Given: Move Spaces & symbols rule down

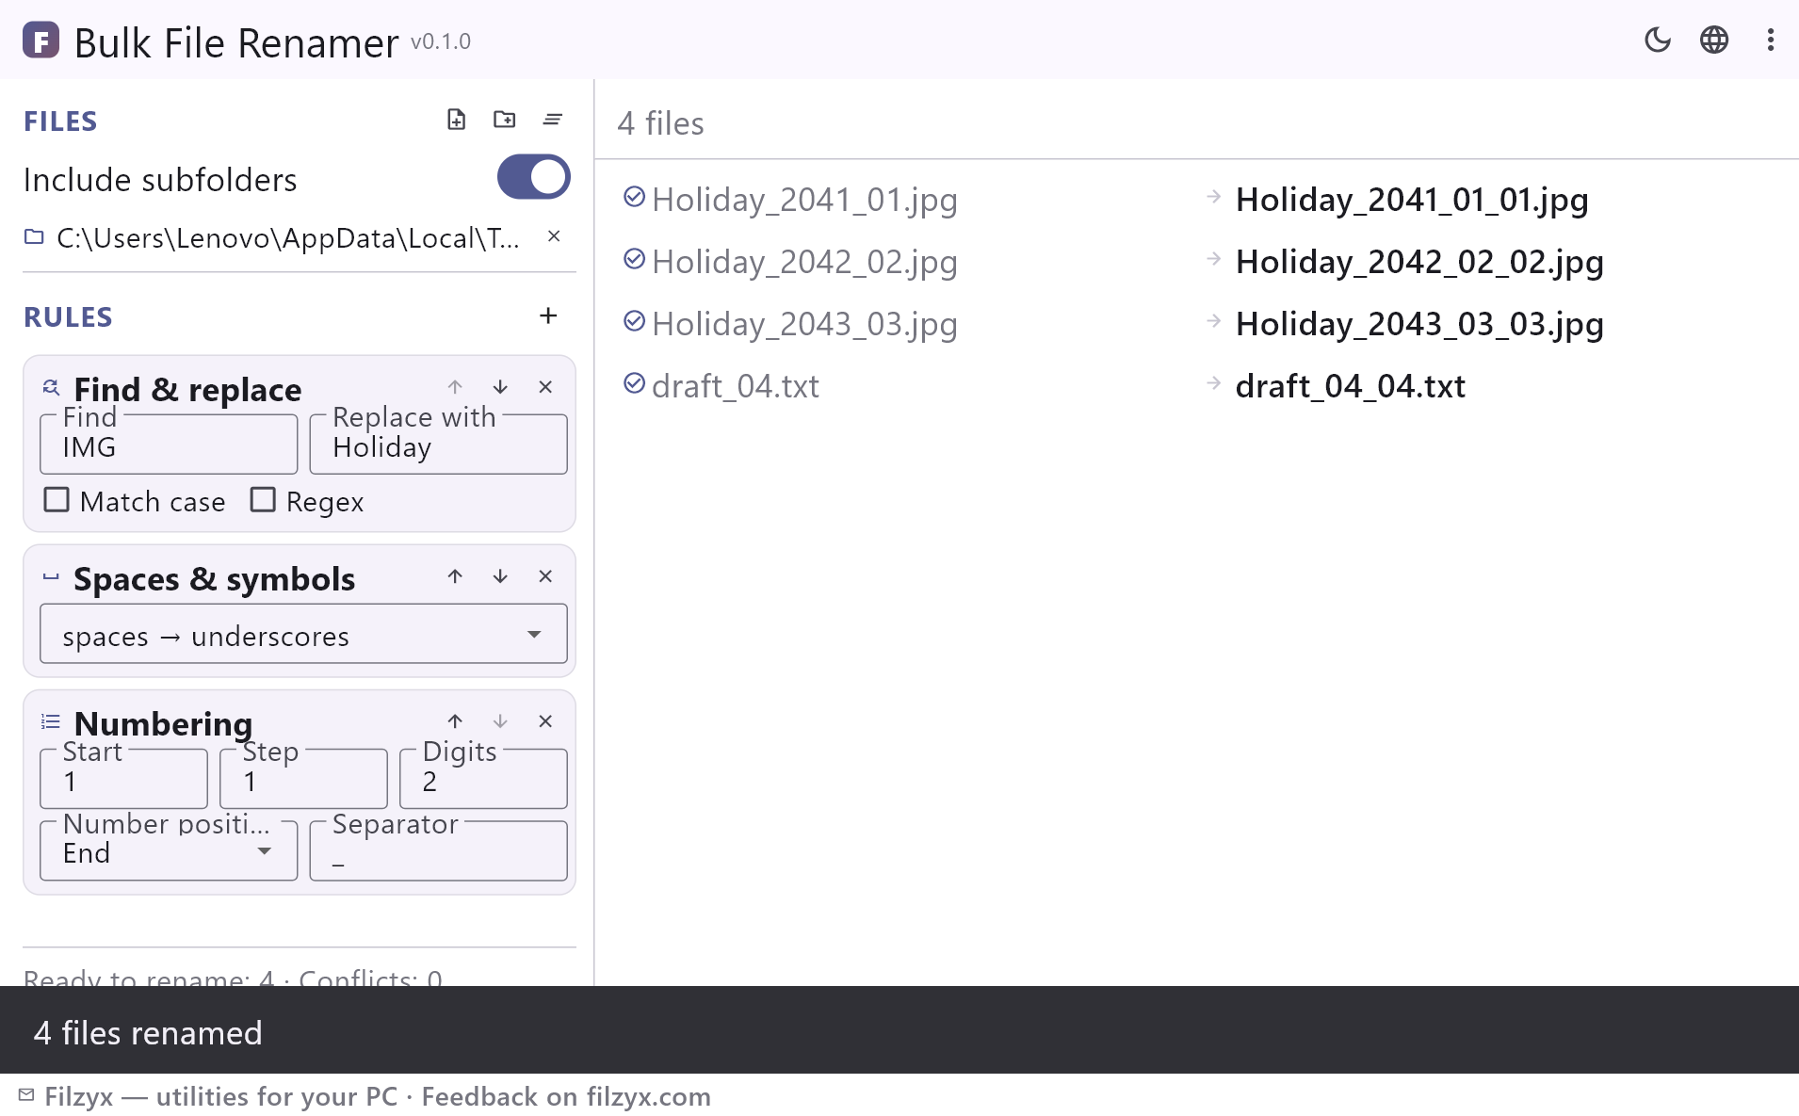Looking at the screenshot, I should click(x=500, y=576).
